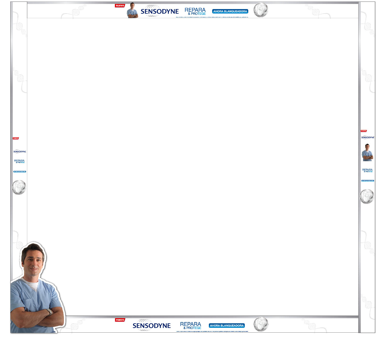Click the tooth icon on the right strip
Viewport: 388px width, 346px height.
pos(367,196)
